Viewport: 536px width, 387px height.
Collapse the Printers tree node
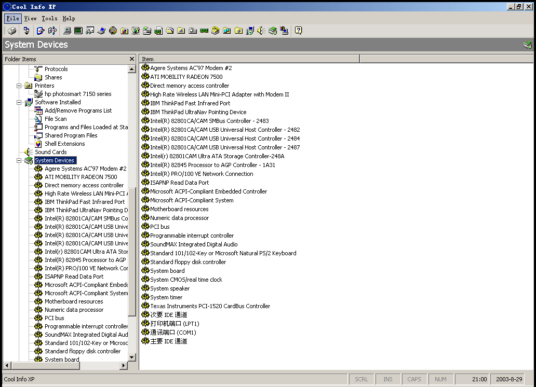(19, 86)
